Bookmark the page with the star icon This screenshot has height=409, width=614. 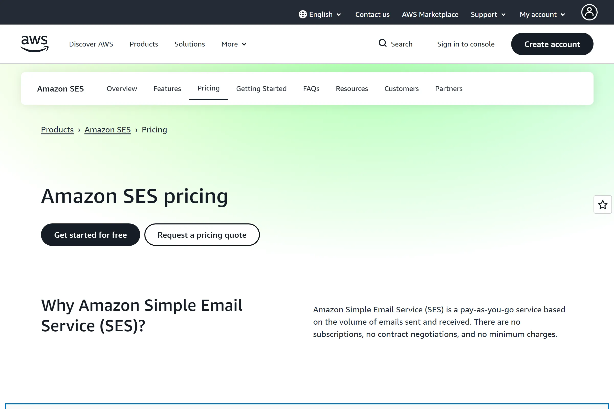(602, 205)
